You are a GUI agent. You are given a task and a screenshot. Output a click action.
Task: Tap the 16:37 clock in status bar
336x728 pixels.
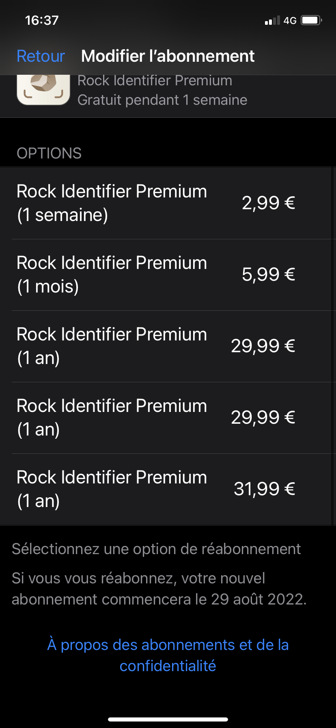(42, 20)
